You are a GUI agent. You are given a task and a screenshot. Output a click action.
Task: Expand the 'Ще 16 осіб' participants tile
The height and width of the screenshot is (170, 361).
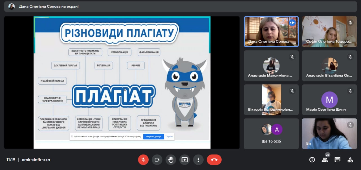coord(271,134)
